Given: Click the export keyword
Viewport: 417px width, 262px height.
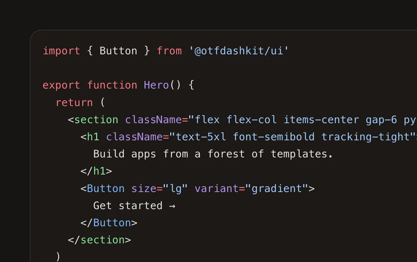Looking at the screenshot, I should point(61,86).
